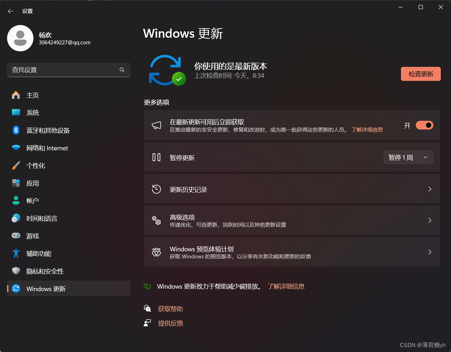The image size is (451, 352).
Task: Click the 游戏 controller icon in sidebar
Action: pos(16,236)
